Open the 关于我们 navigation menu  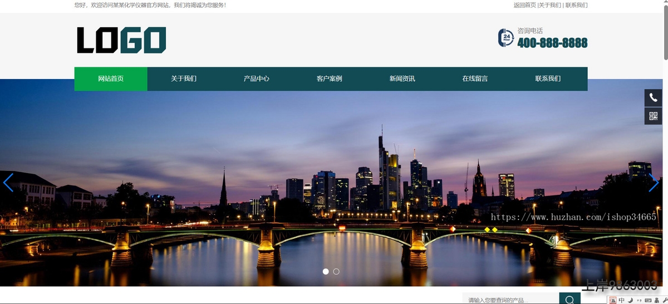(x=184, y=79)
